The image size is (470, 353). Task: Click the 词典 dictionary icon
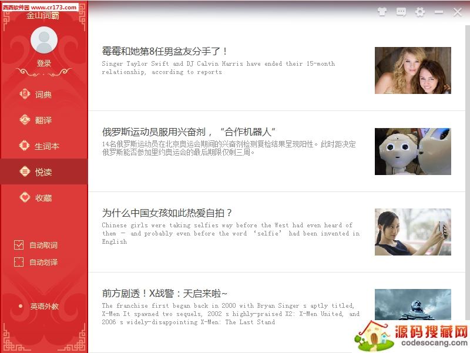25,94
